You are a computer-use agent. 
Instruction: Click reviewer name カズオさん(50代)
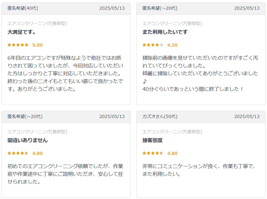pyautogui.click(x=160, y=117)
